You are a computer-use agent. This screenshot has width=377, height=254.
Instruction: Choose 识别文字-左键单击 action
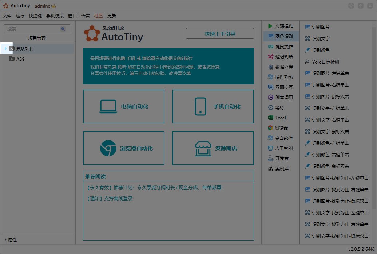327,108
